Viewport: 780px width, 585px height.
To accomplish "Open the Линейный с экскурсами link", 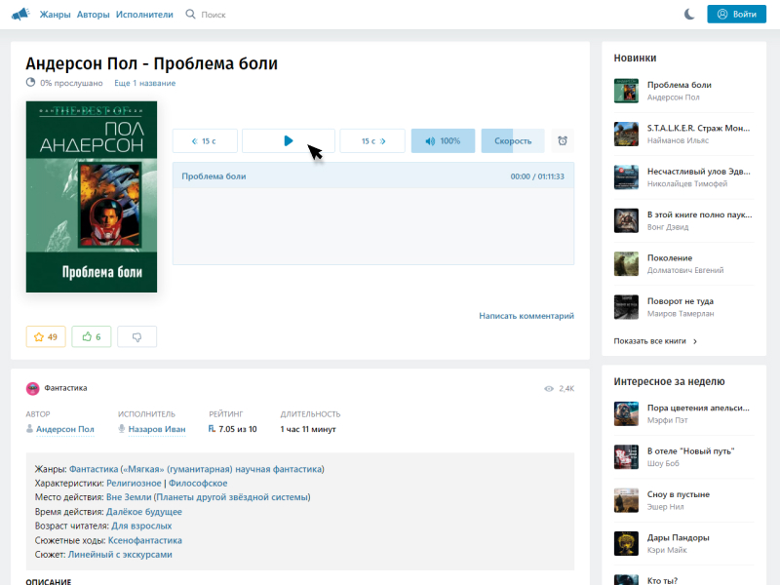I will point(120,554).
